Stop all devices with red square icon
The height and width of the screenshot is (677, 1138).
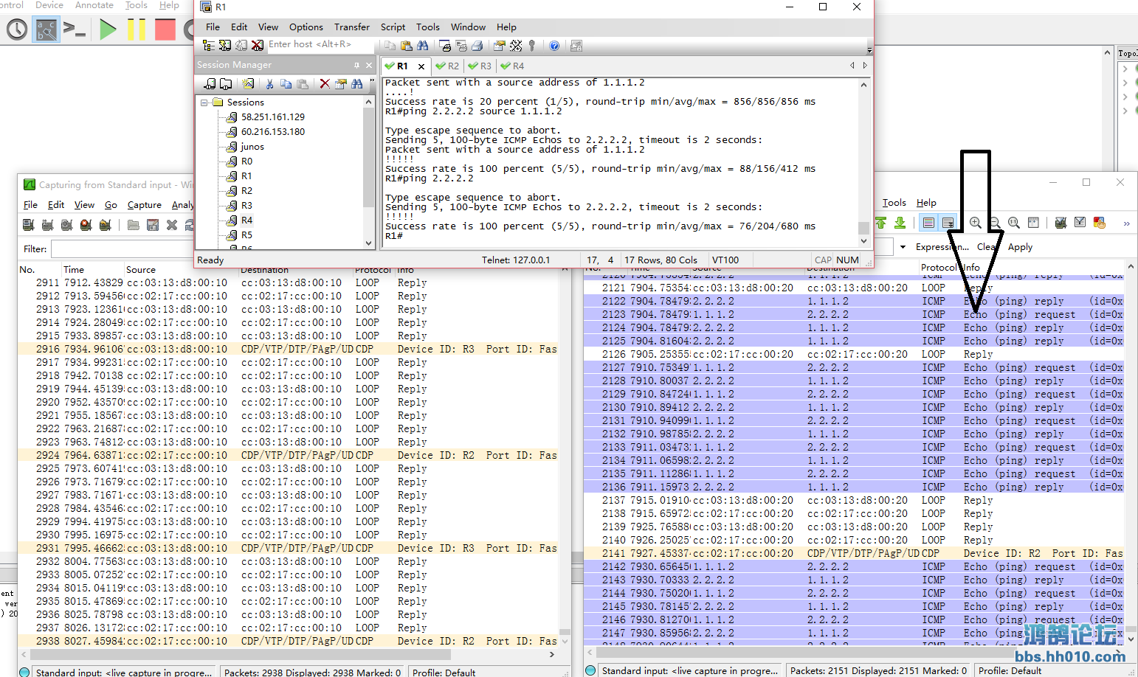tap(165, 29)
